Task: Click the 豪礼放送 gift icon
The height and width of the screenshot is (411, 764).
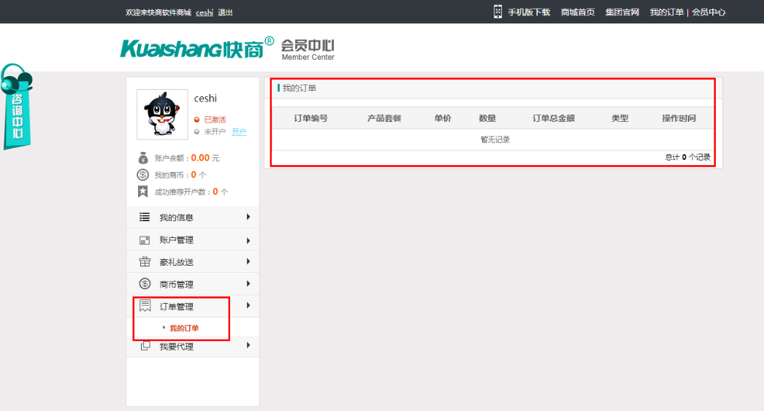Action: [145, 262]
